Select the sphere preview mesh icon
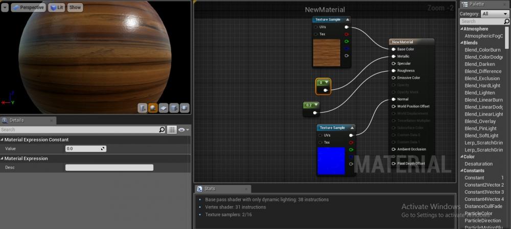511x229 pixels. [x=153, y=108]
